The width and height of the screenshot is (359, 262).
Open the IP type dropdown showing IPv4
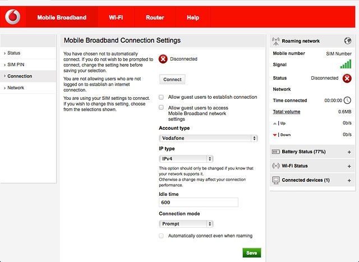click(x=186, y=159)
